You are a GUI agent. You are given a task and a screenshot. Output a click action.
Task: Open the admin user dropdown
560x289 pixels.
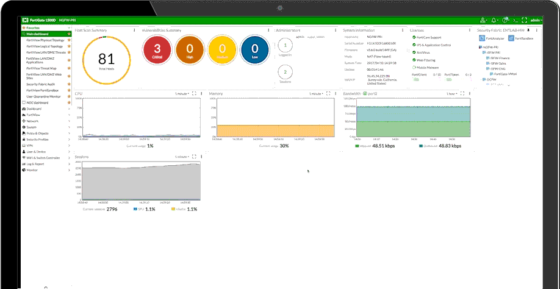536,20
